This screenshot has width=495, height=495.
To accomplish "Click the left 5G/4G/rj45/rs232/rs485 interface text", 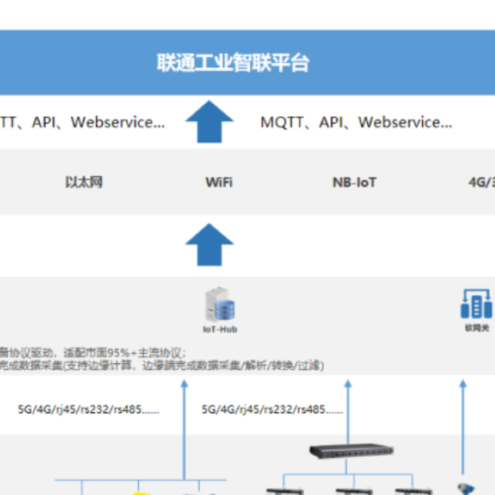I will [88, 409].
